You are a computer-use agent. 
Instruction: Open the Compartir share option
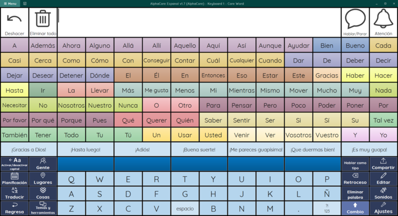pos(383,164)
